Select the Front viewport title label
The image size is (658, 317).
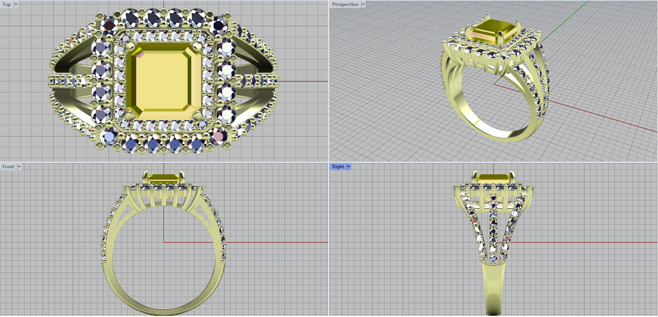point(8,167)
